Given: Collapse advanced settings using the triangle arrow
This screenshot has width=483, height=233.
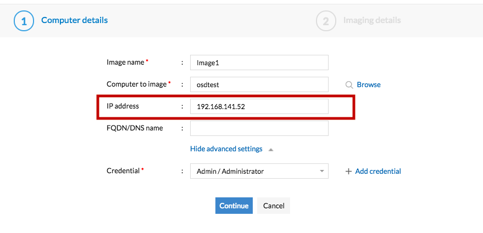Looking at the screenshot, I should 271,149.
